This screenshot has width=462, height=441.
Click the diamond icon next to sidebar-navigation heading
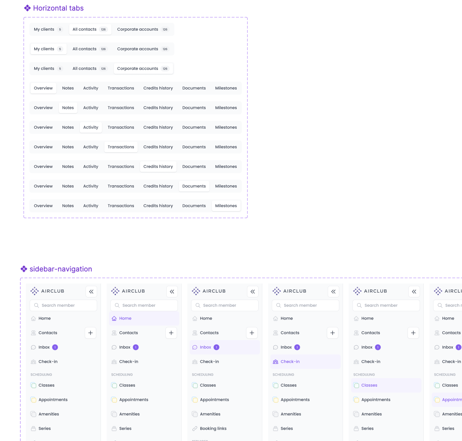[24, 269]
